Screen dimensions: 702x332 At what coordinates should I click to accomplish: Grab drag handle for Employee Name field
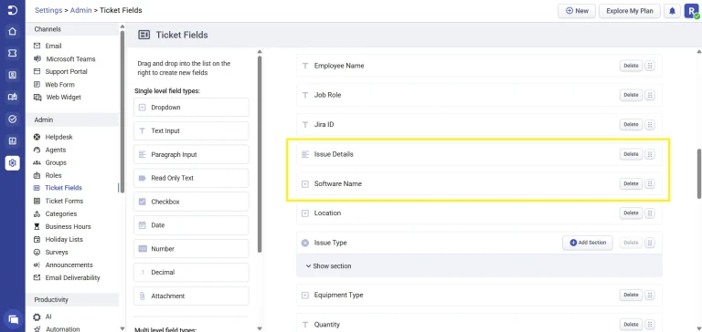tap(650, 66)
